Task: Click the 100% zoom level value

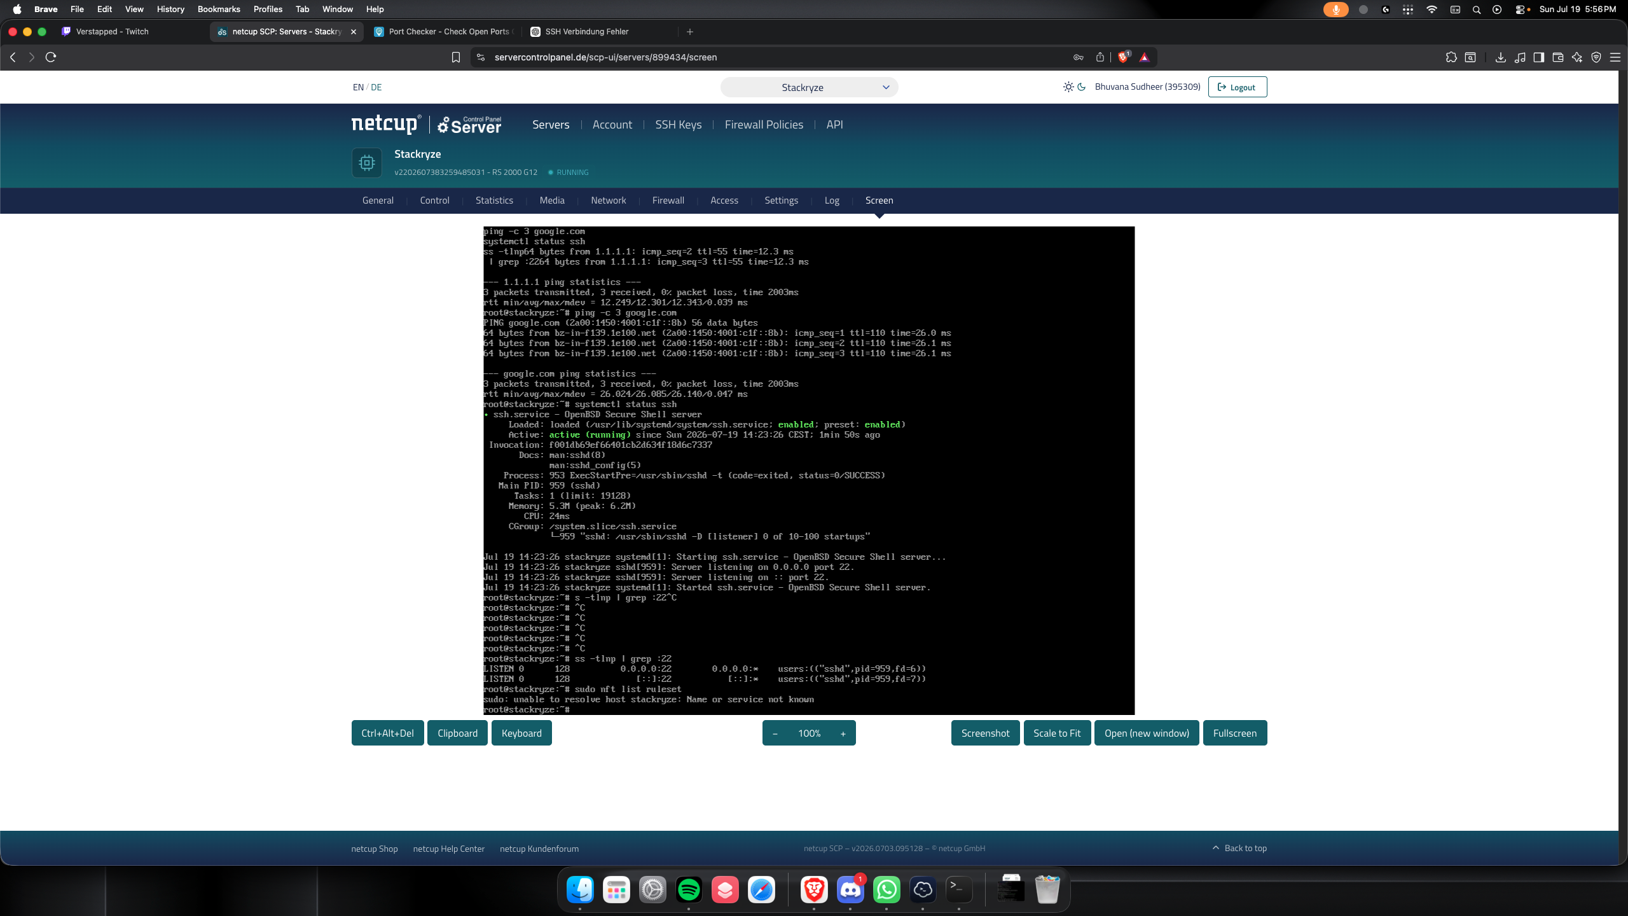Action: (x=810, y=733)
